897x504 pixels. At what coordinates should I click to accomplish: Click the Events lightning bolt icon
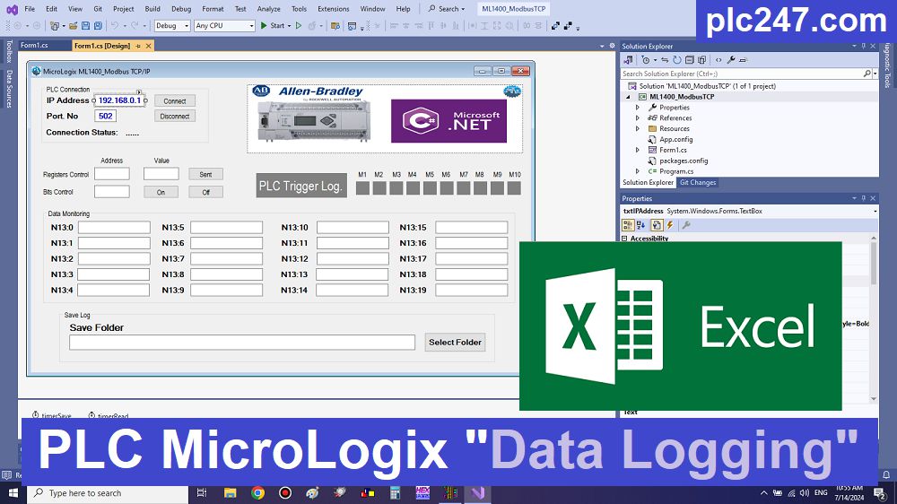coord(670,225)
